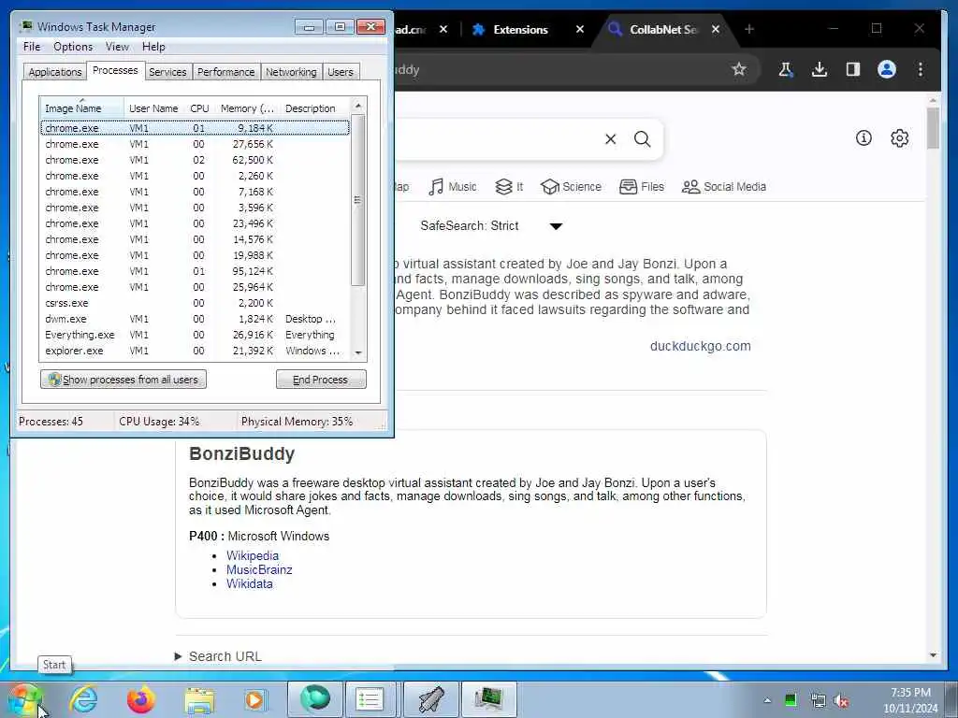Switch to the Users tab in Task Manager
Image resolution: width=958 pixels, height=718 pixels.
tap(341, 72)
